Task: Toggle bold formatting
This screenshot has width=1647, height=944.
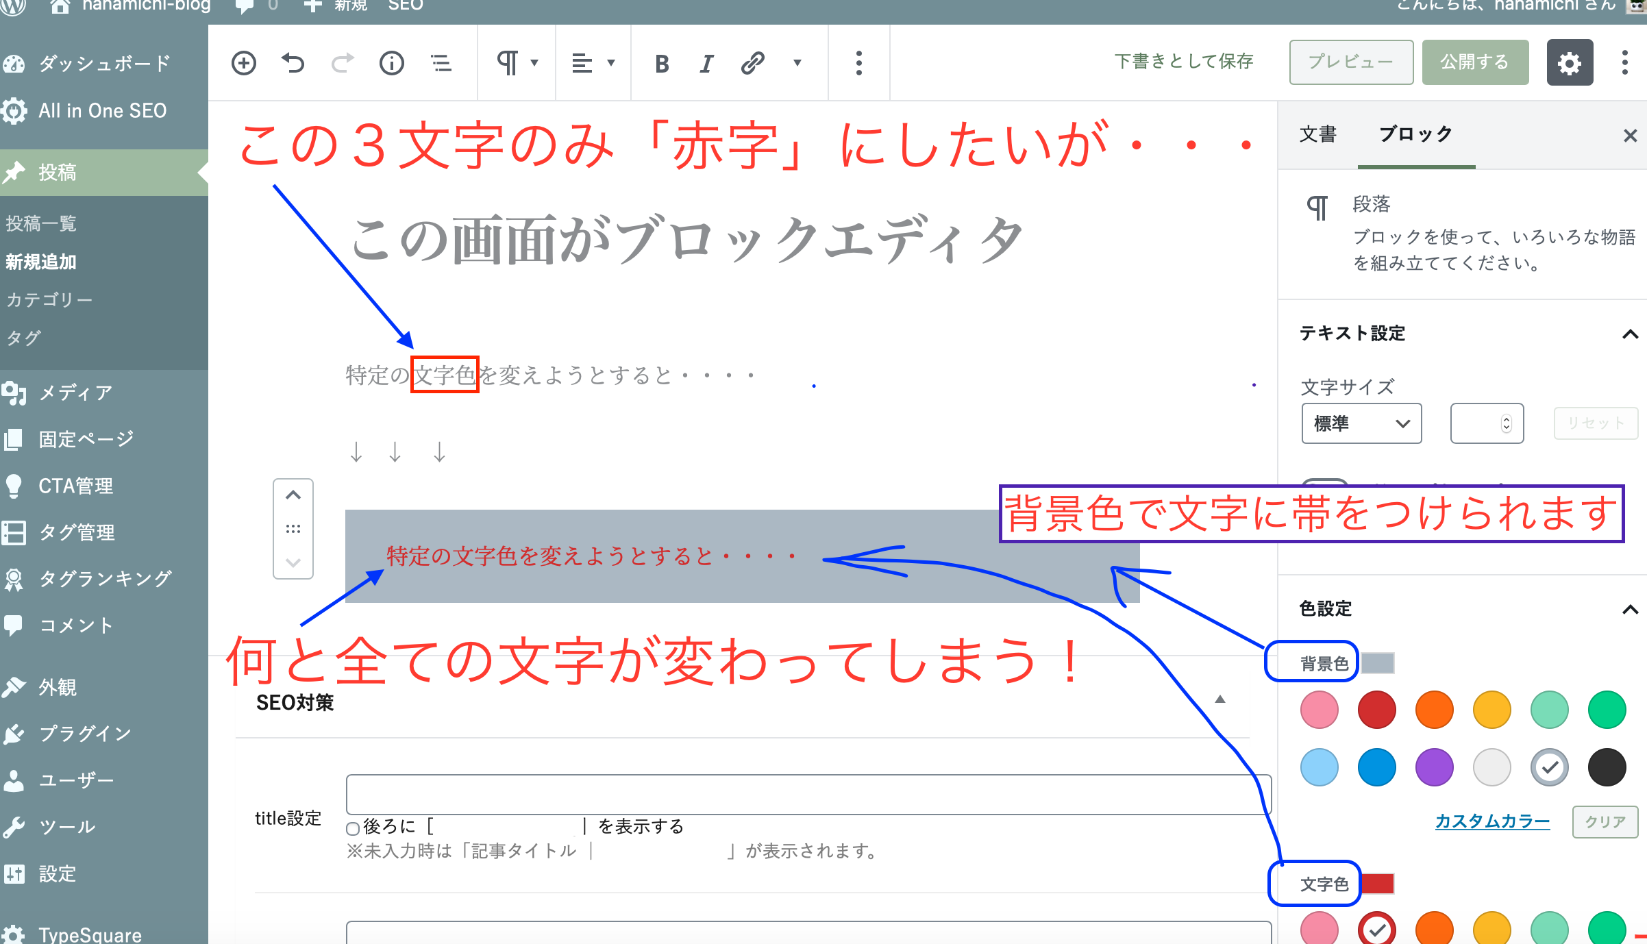Action: [661, 64]
